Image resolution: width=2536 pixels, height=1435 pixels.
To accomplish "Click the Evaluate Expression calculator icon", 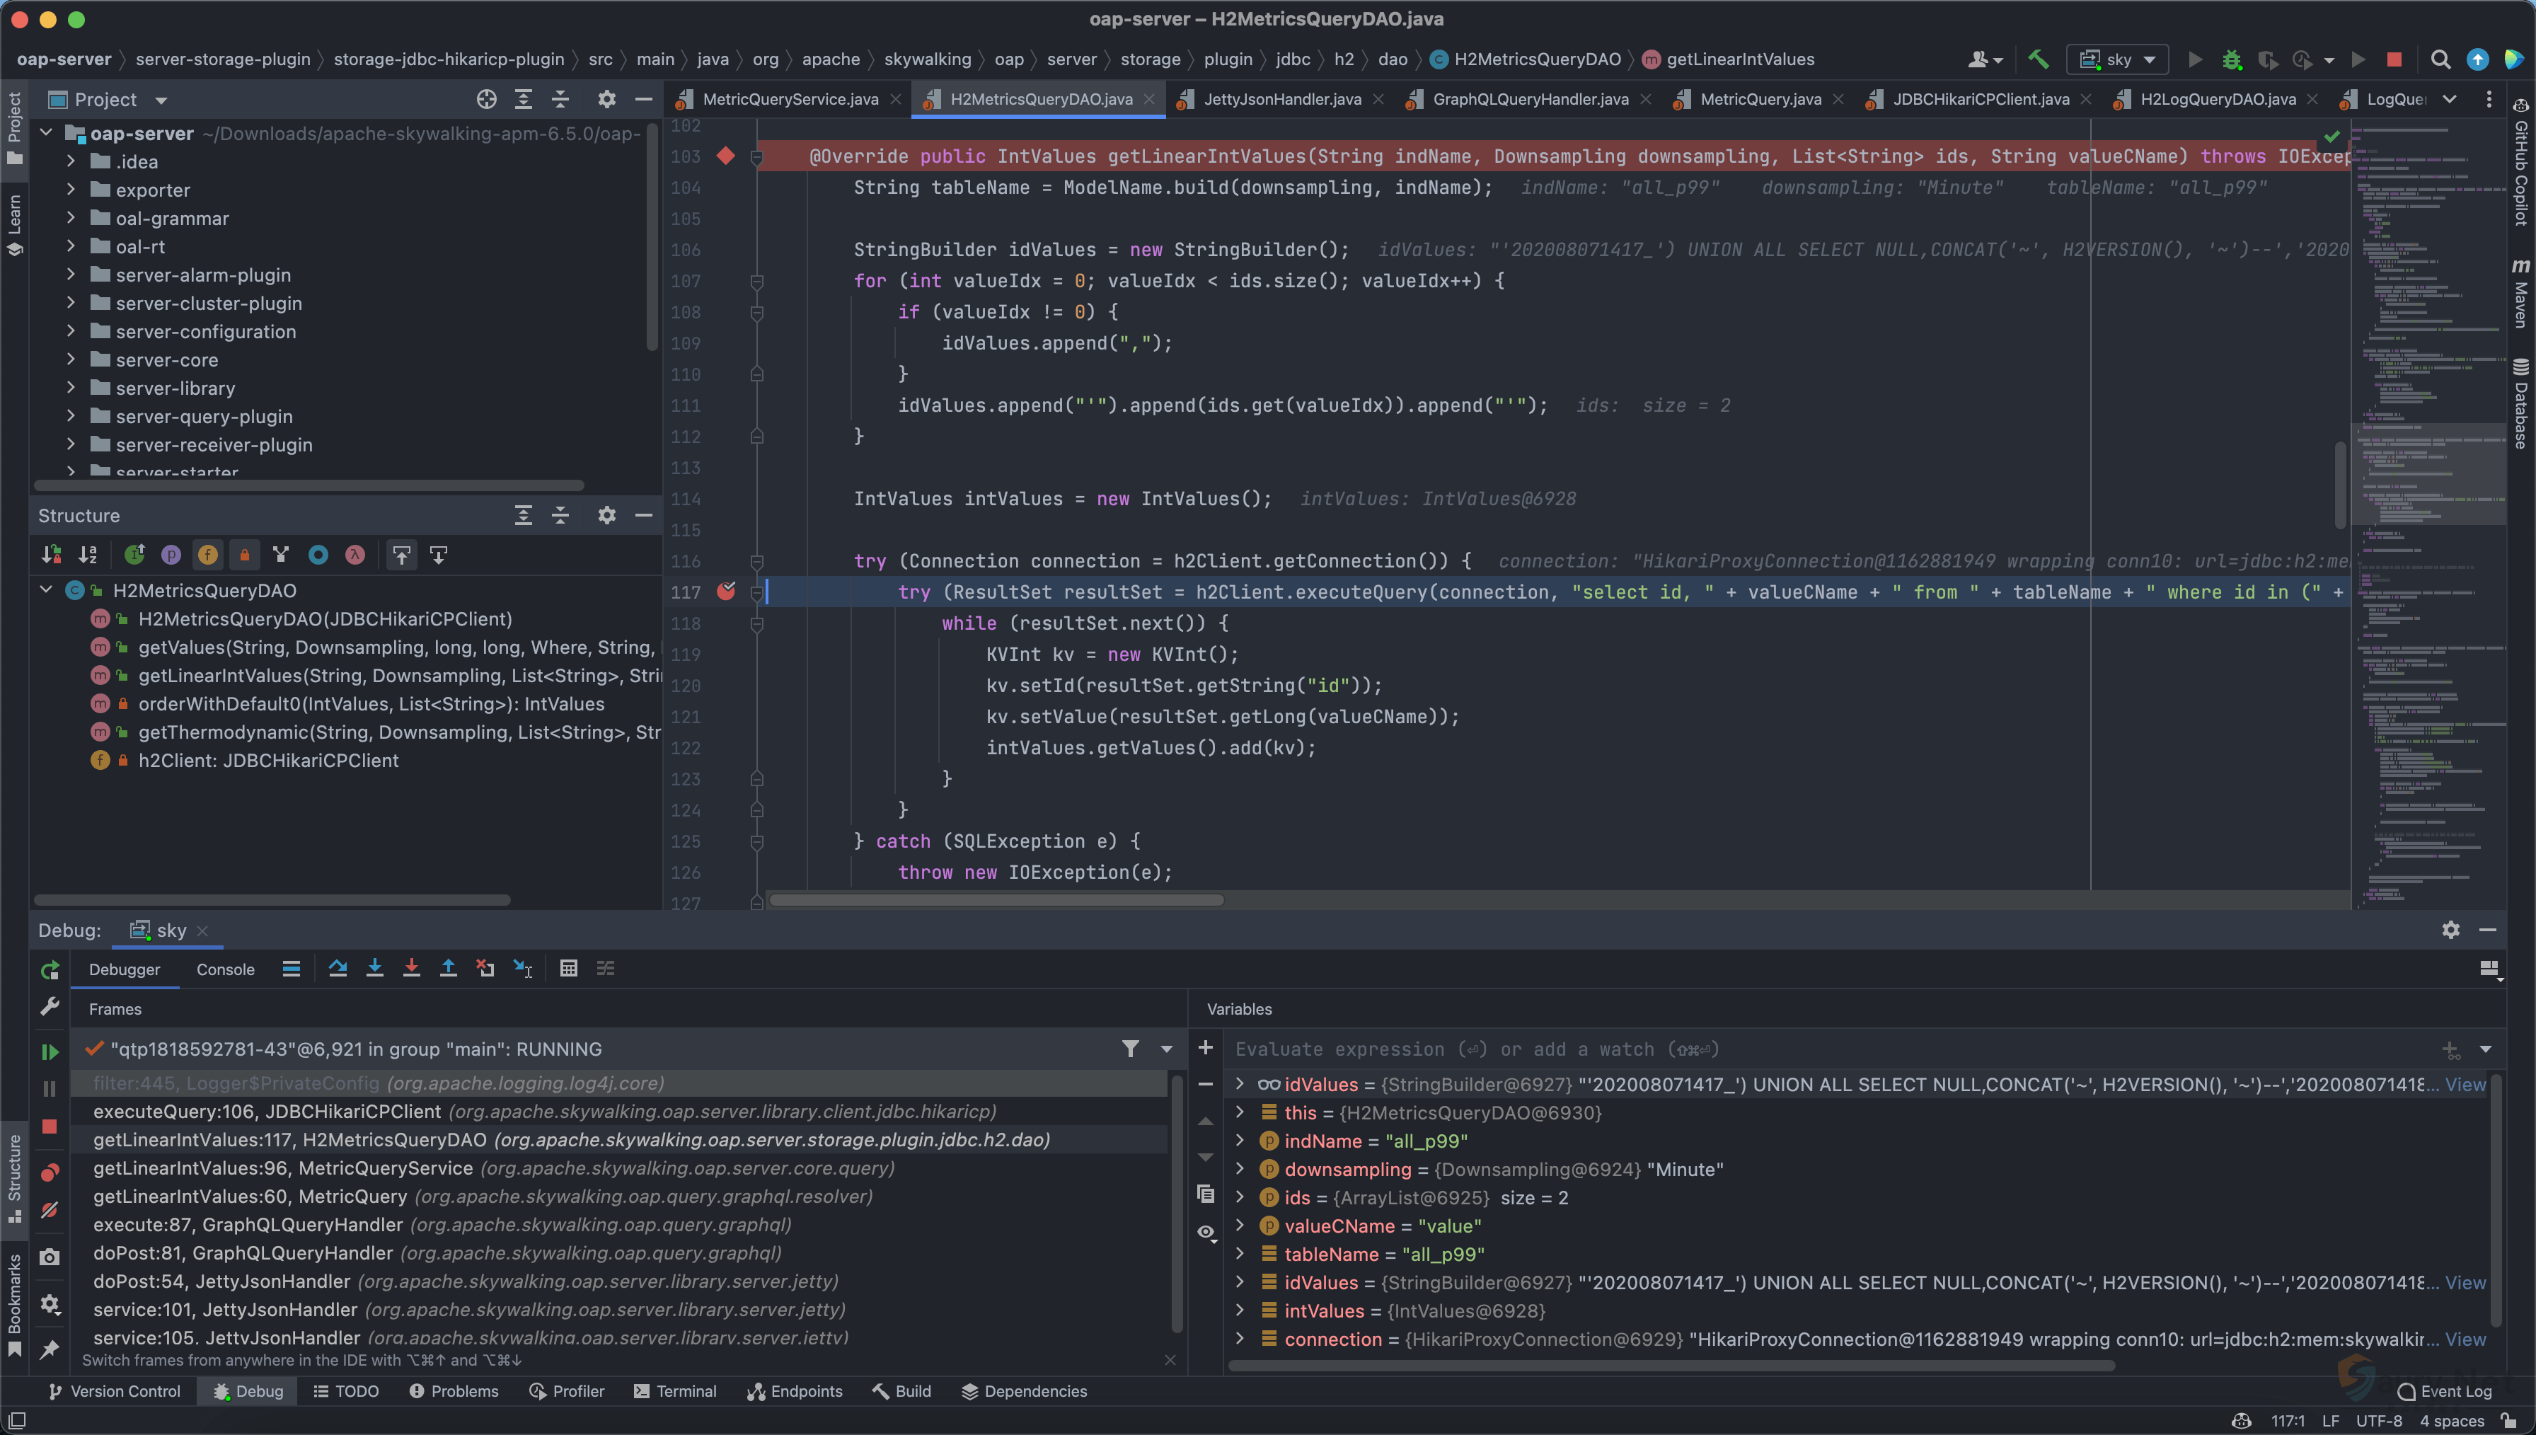I will tap(568, 969).
